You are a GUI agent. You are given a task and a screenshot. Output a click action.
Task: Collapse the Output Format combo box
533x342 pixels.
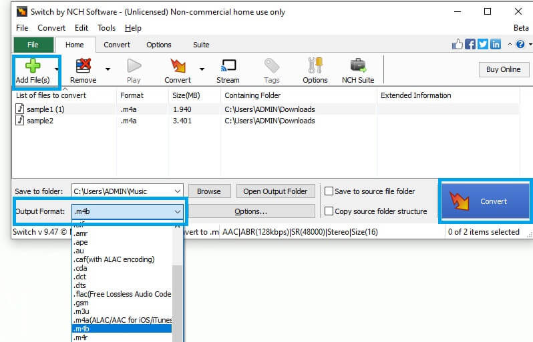177,211
